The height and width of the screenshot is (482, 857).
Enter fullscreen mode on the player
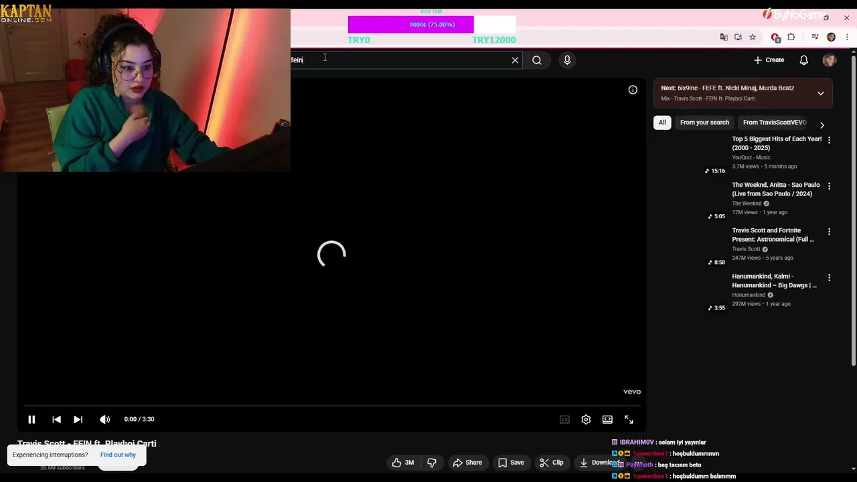click(629, 419)
